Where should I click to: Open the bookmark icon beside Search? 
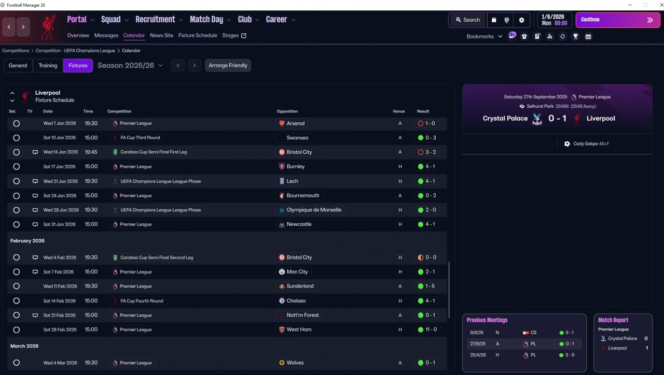[x=494, y=20]
